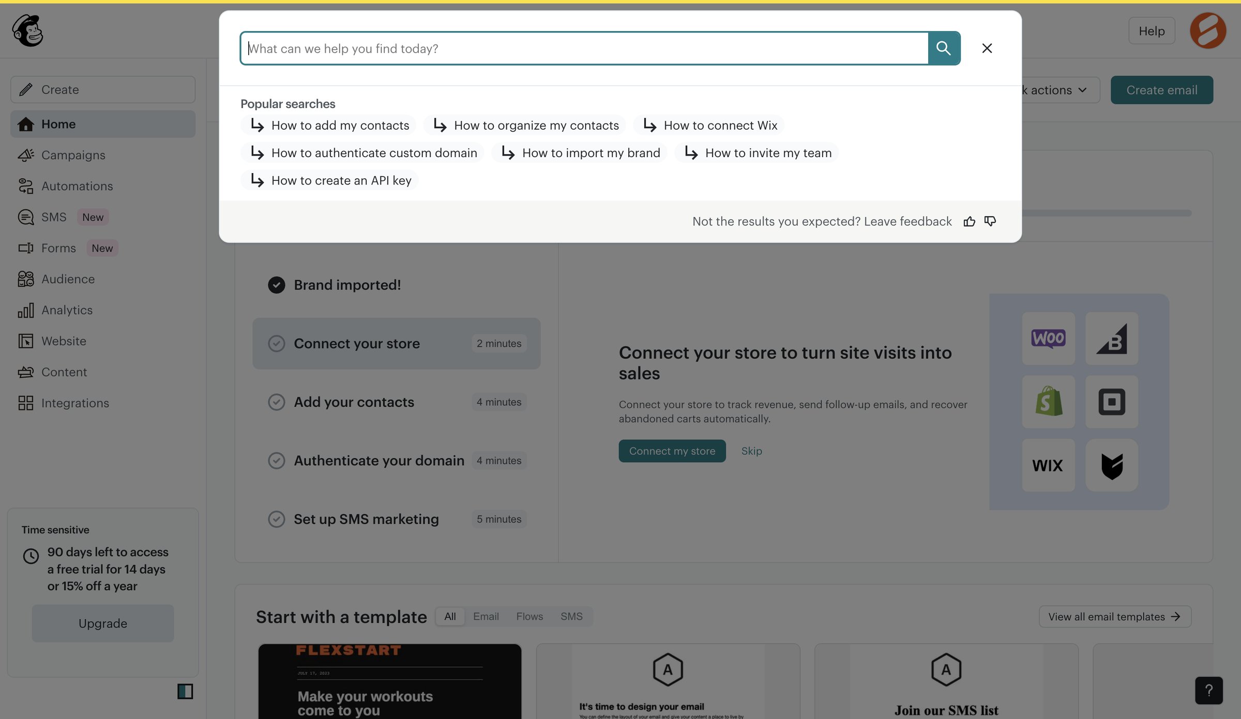Select the SMS template filter tab

[571, 616]
